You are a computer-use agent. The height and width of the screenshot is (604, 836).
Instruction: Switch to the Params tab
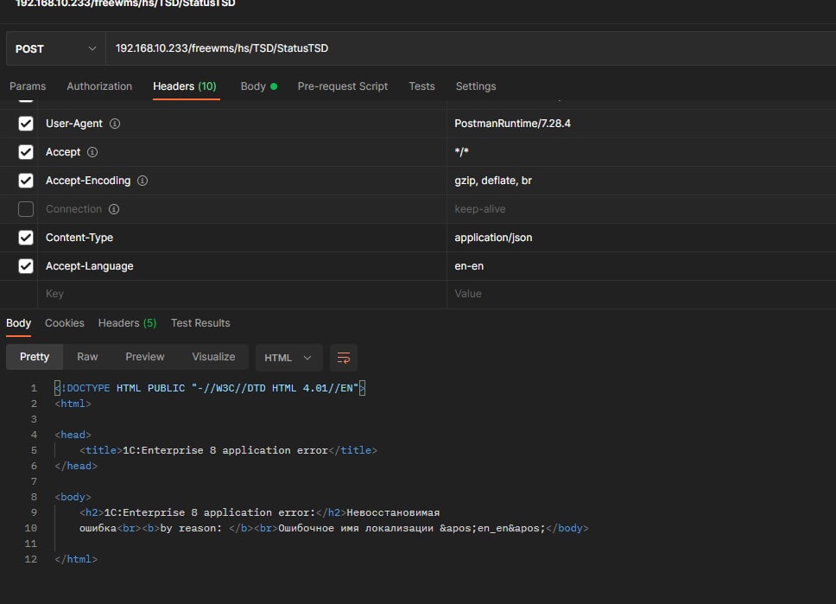click(28, 86)
